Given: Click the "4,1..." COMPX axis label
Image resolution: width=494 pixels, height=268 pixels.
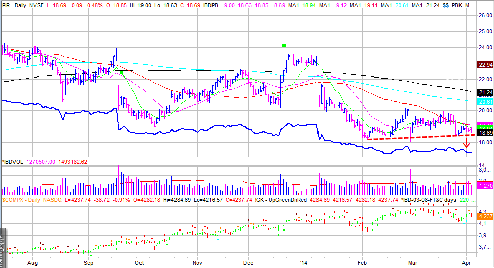Looking at the screenshot, I should (x=484, y=224).
